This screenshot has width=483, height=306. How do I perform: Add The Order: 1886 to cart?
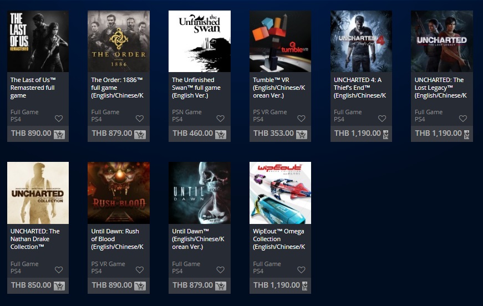pyautogui.click(x=140, y=135)
